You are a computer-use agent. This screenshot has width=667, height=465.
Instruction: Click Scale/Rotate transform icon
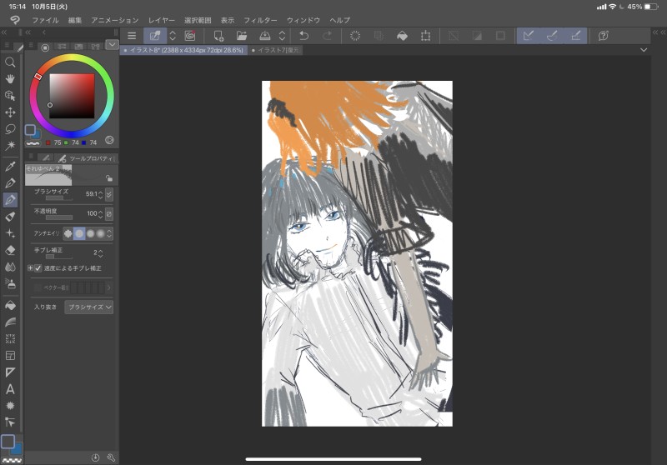[x=425, y=36]
